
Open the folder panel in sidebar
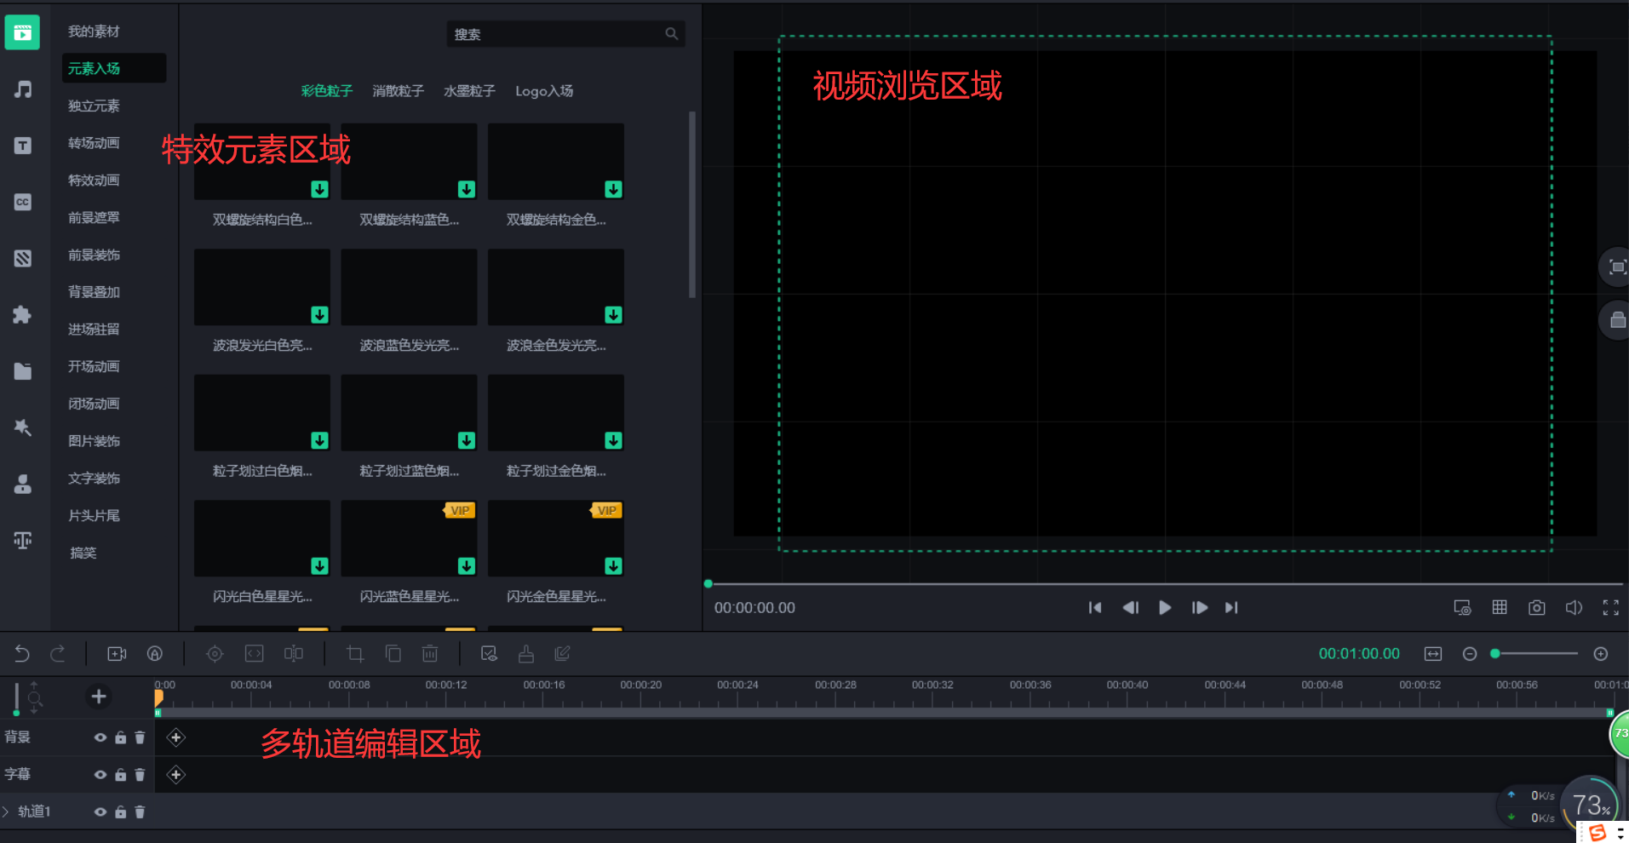click(x=23, y=371)
